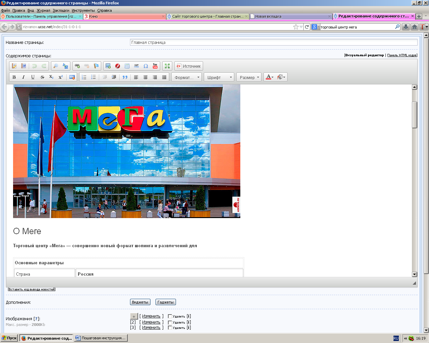
Task: Click the Виджеты button
Action: point(140,302)
